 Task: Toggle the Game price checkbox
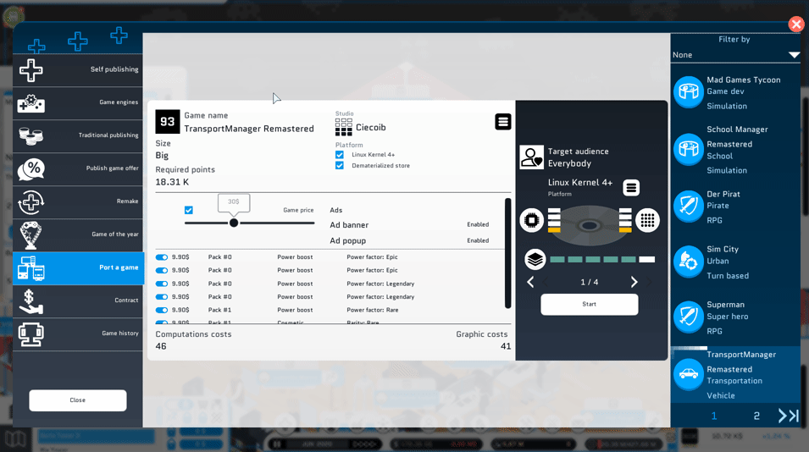(189, 210)
